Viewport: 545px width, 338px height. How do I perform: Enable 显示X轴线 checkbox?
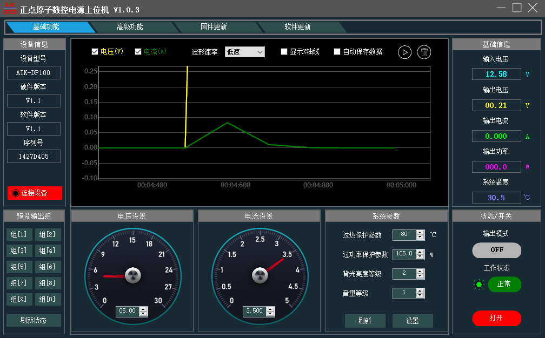click(x=284, y=52)
